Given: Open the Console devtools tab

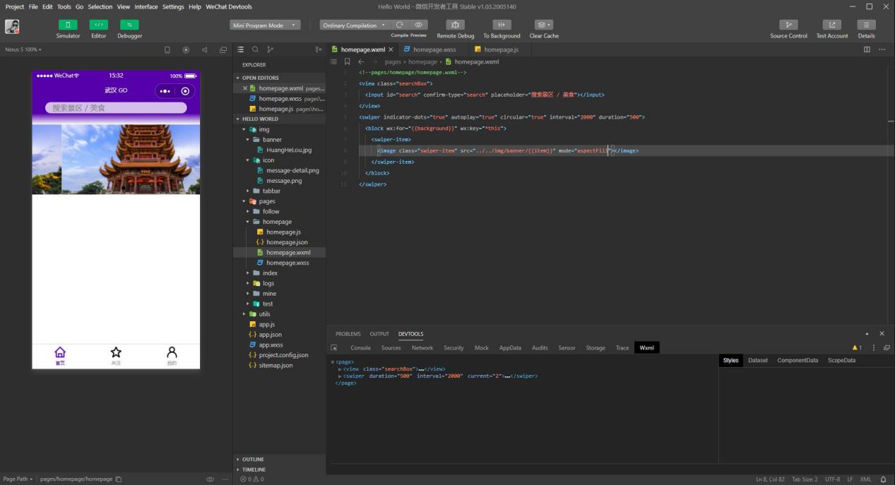Looking at the screenshot, I should click(x=360, y=347).
